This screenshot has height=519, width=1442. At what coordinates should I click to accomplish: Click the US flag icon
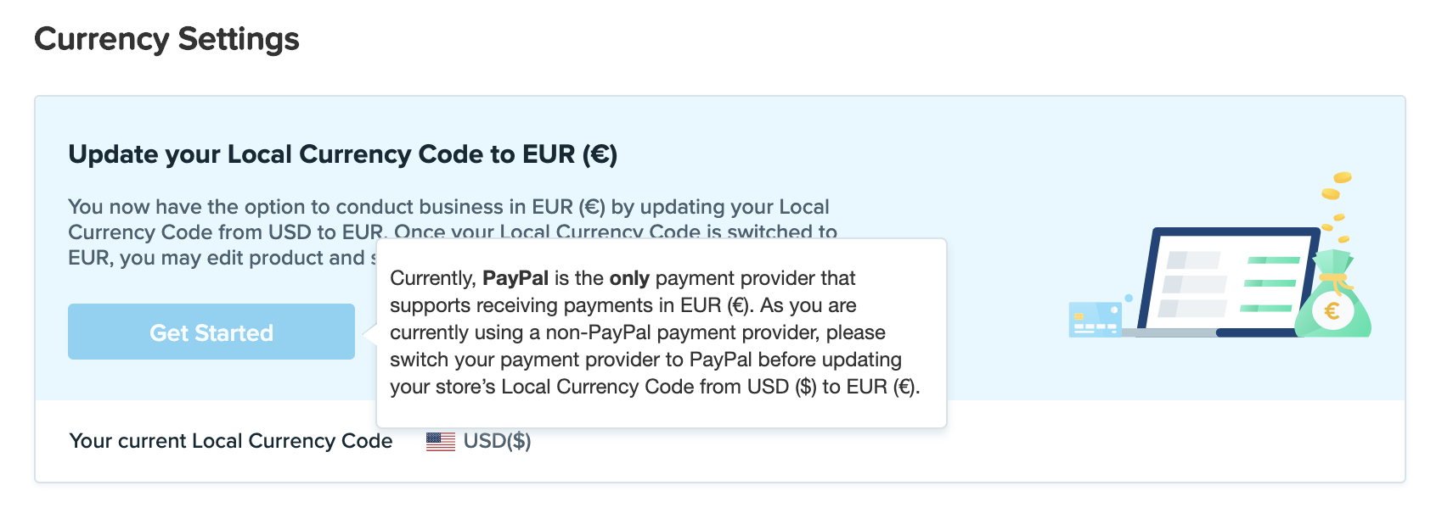pos(441,441)
